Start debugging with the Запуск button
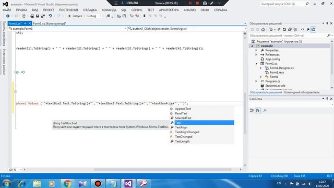 75,16
